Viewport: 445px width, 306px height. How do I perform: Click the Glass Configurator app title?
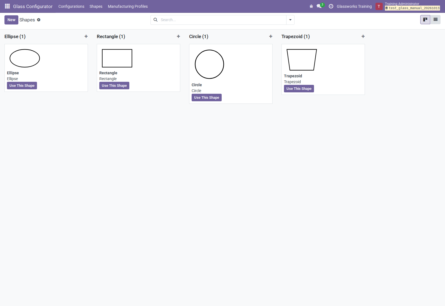point(33,6)
